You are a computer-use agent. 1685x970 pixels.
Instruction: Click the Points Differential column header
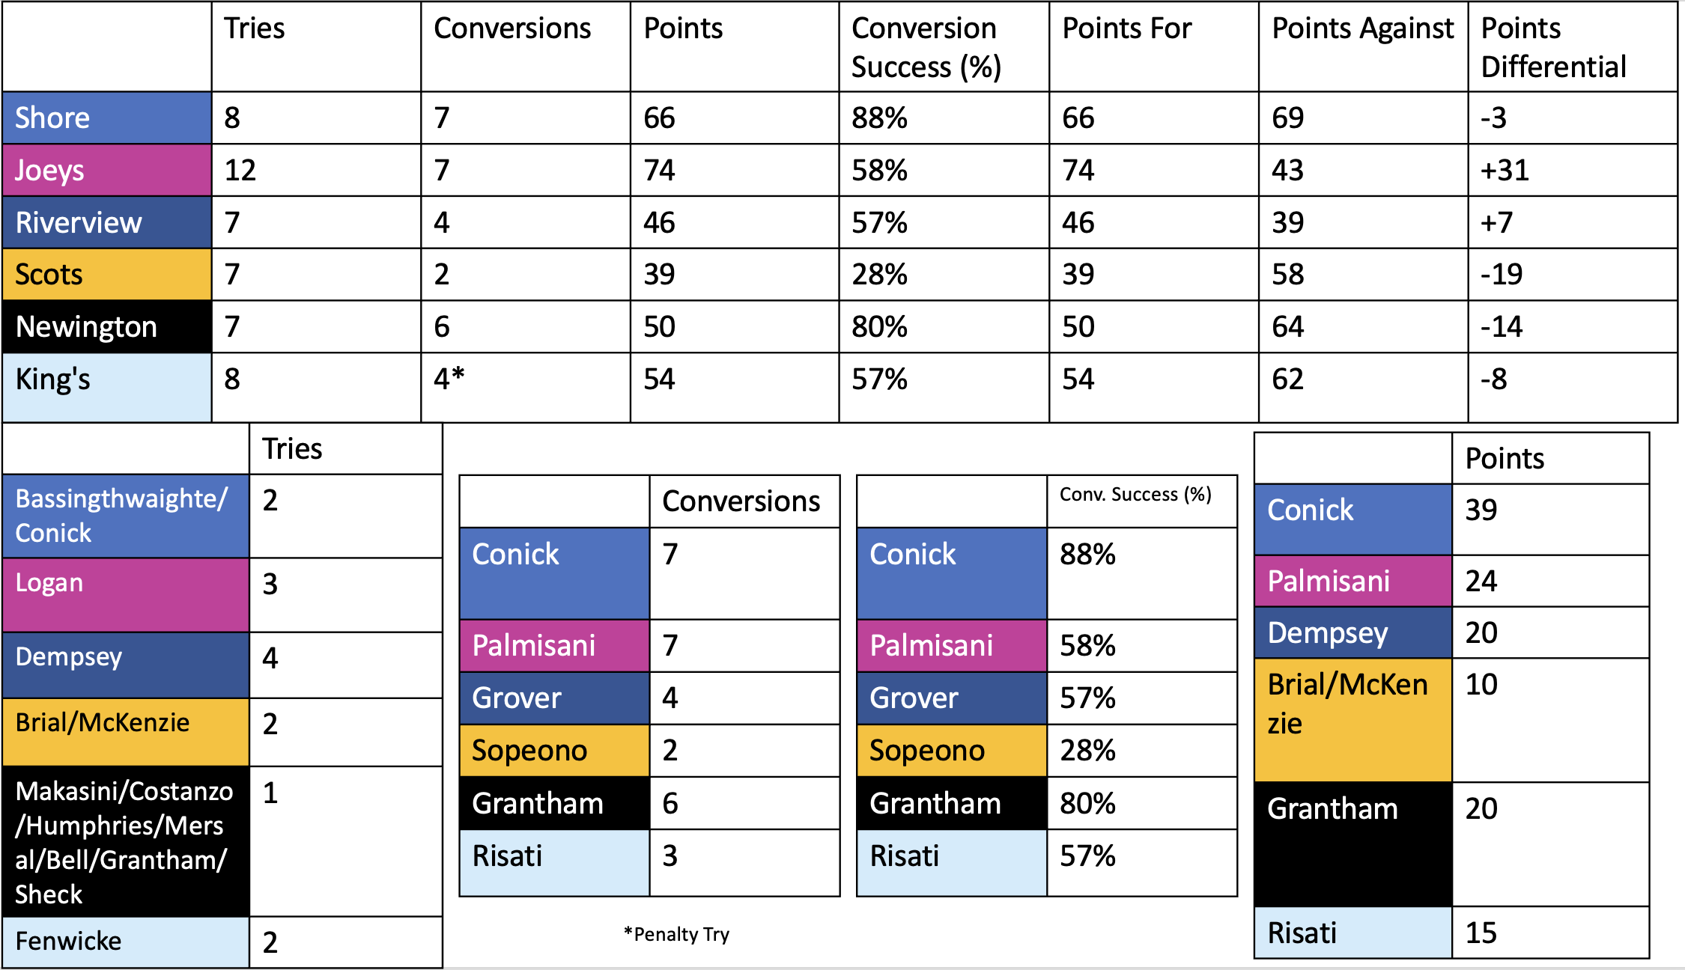coord(1571,47)
